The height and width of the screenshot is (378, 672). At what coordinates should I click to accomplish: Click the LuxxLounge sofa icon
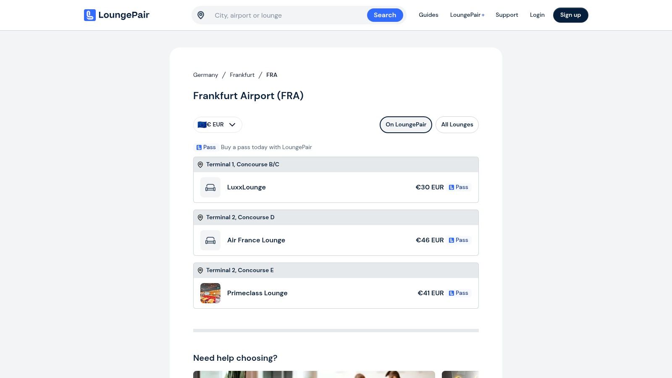coord(210,187)
